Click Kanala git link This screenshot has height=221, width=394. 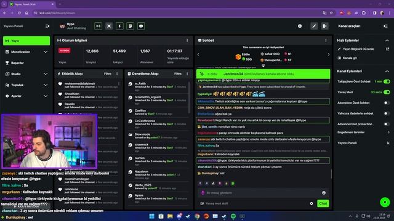coord(347,58)
